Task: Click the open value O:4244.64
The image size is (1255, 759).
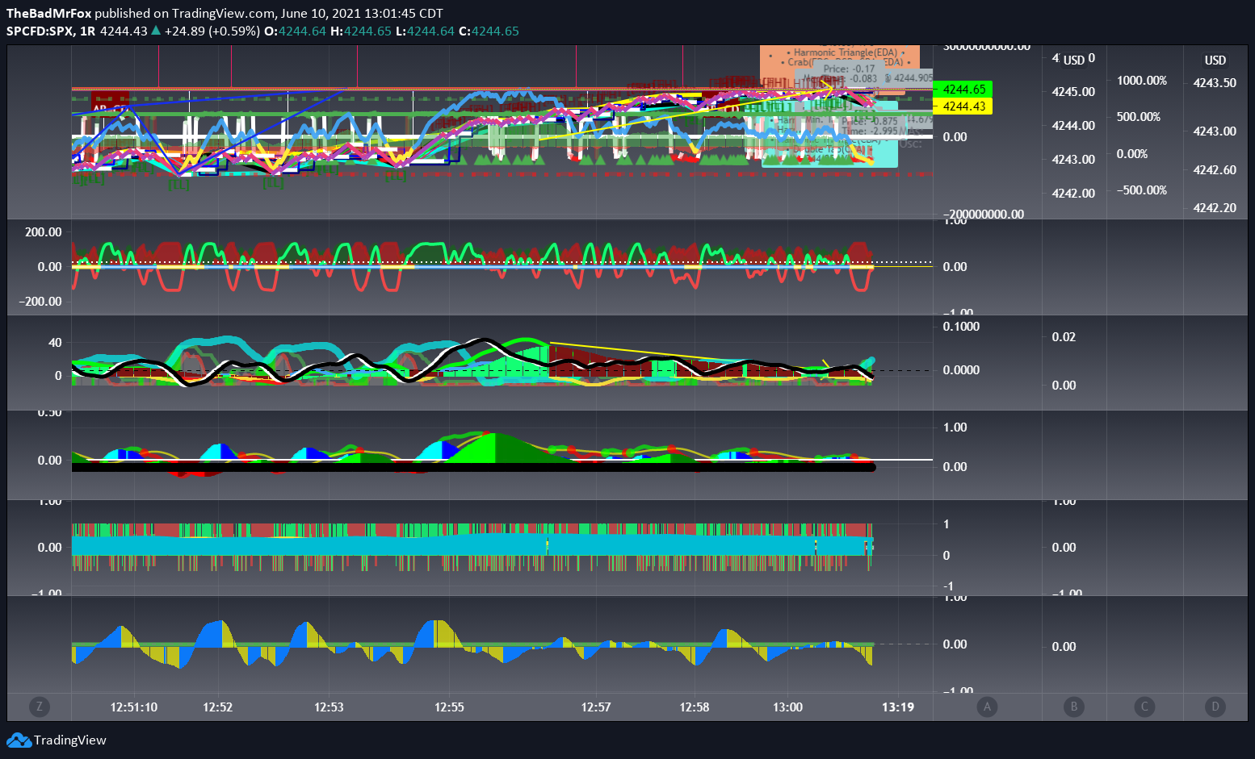Action: coord(296,31)
